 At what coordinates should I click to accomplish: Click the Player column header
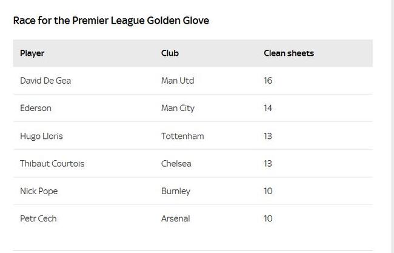[x=32, y=53]
